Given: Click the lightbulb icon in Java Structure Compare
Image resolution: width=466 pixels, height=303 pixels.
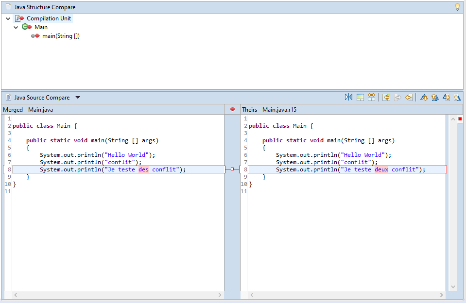Looking at the screenshot, I should pyautogui.click(x=457, y=7).
